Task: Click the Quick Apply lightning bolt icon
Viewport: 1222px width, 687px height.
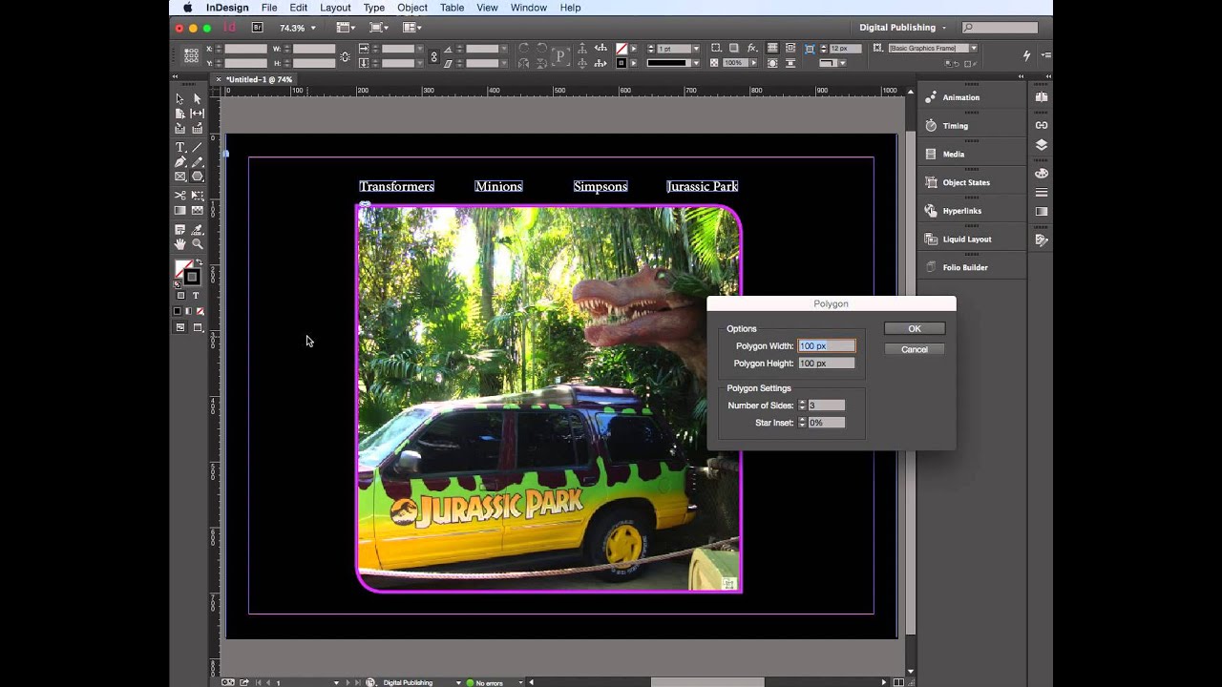Action: click(x=1027, y=55)
